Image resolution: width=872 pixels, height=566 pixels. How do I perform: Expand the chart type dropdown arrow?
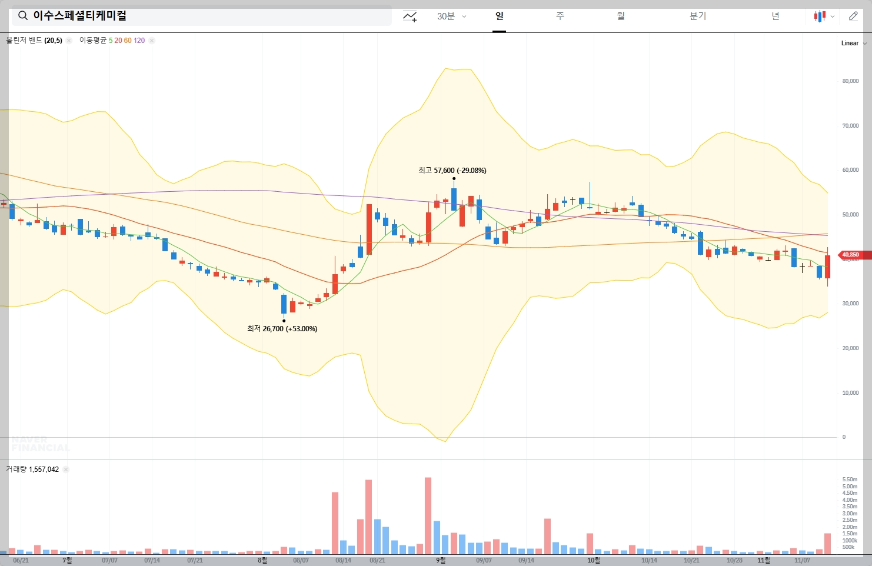[x=833, y=16]
